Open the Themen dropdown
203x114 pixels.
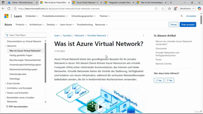(x=105, y=16)
